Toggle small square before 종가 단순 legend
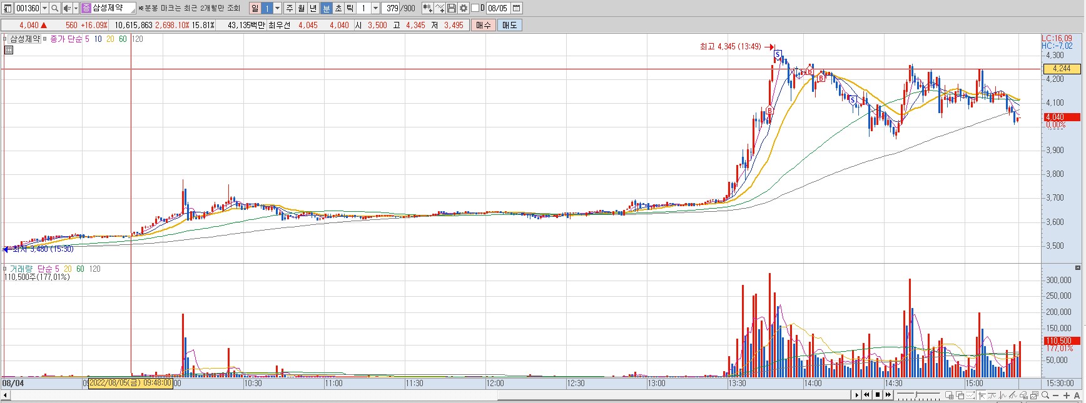 [x=45, y=39]
